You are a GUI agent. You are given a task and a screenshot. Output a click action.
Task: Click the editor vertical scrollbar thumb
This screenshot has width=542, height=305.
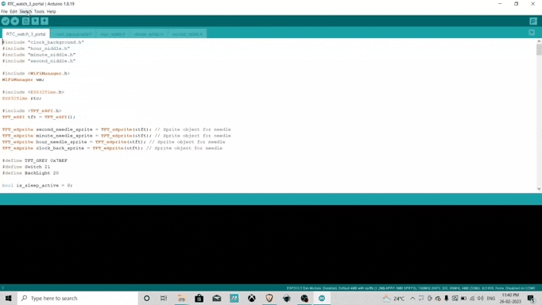pyautogui.click(x=539, y=49)
